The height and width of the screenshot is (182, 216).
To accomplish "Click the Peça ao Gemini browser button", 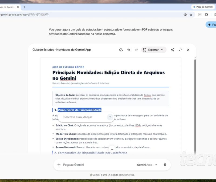I will tap(203, 7).
